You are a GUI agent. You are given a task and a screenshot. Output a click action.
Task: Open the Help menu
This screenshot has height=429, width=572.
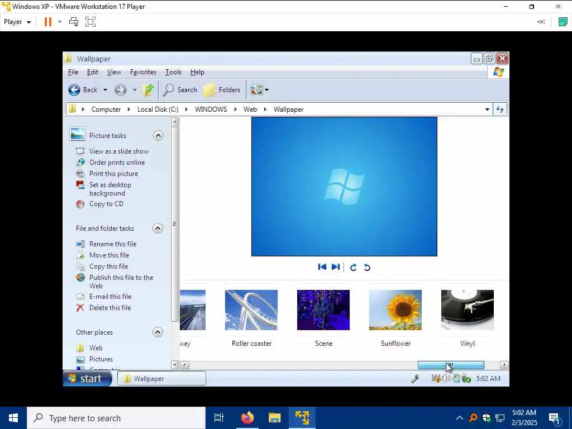(197, 72)
